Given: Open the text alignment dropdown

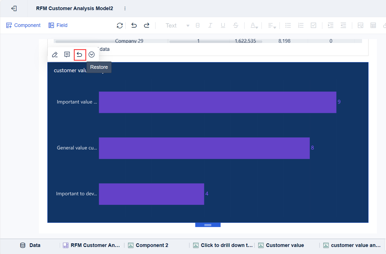Looking at the screenshot, I should coord(272,26).
